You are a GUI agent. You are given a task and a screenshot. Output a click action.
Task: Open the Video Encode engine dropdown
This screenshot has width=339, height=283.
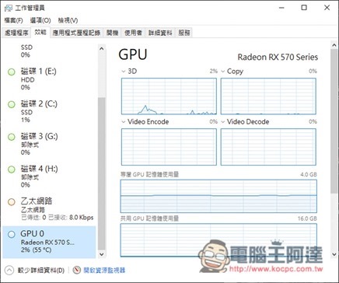coord(124,122)
